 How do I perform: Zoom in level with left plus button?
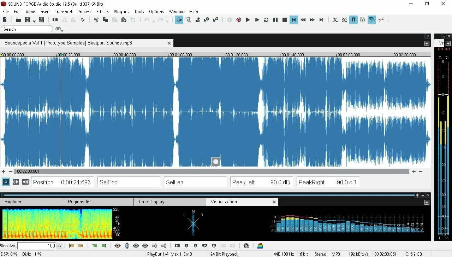click(3, 172)
